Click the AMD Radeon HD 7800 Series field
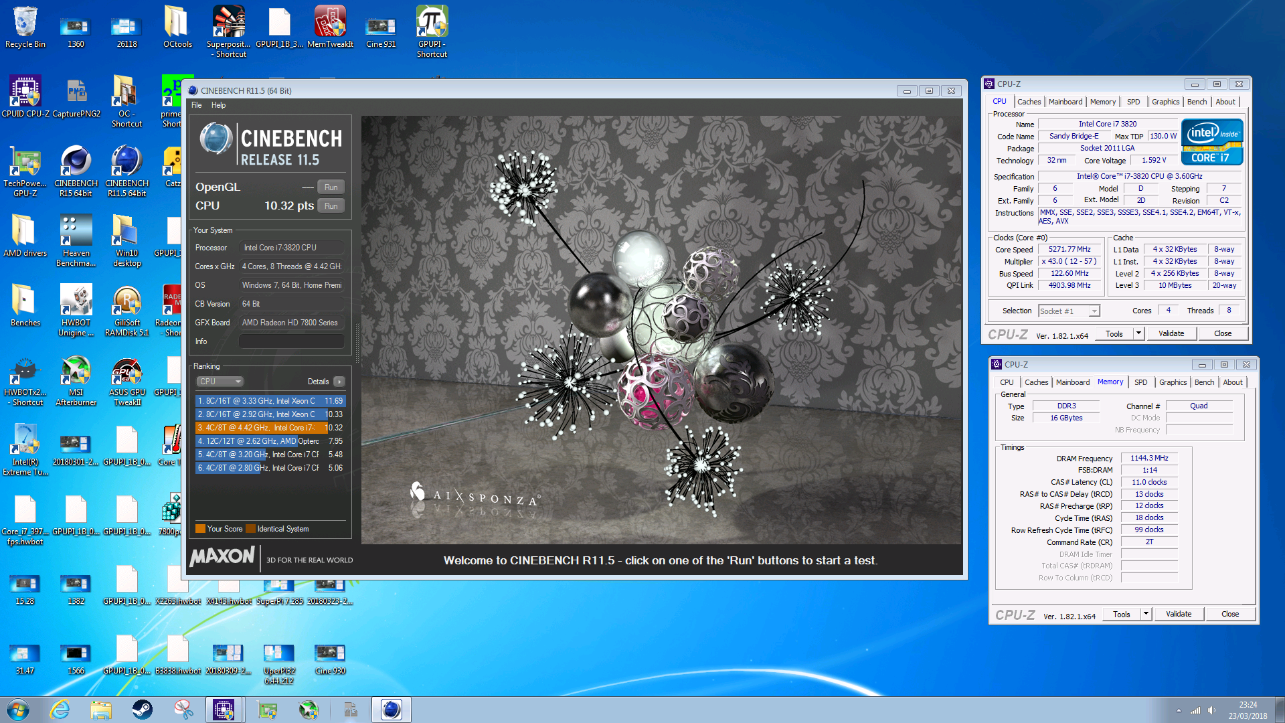The width and height of the screenshot is (1285, 723). pos(292,323)
